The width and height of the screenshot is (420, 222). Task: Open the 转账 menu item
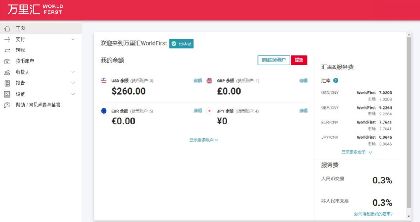pos(41,50)
